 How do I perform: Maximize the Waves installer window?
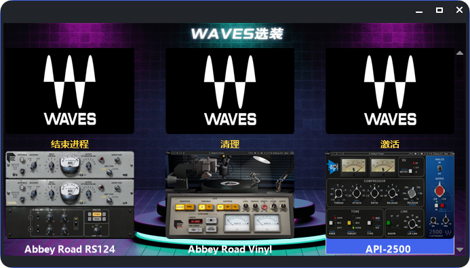tap(439, 10)
